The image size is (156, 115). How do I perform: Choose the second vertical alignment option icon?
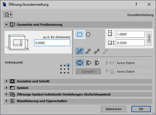click(88, 51)
